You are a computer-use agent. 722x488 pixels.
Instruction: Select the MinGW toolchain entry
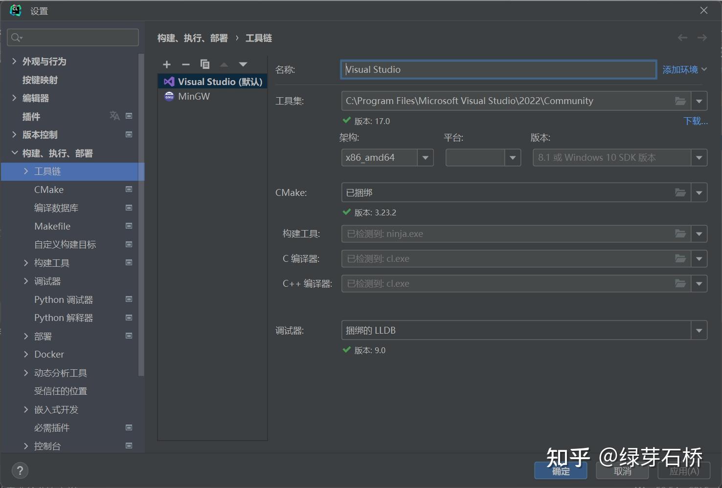193,96
